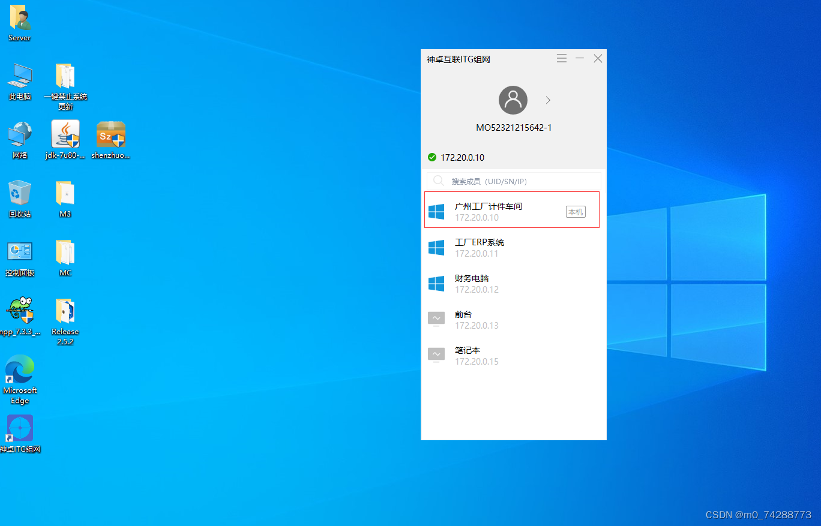Focus the member search field
Screen dimensions: 821x526
pos(514,181)
